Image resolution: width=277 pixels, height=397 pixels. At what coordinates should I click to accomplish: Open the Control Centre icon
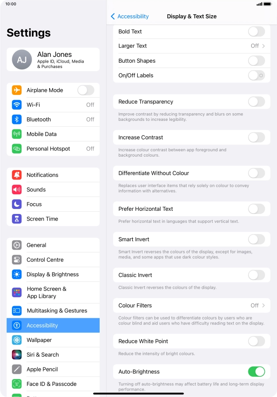(x=17, y=260)
